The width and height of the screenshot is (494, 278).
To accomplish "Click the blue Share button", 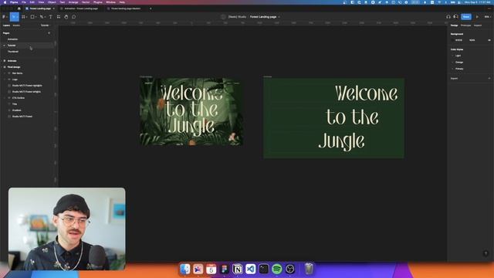I will click(x=466, y=17).
